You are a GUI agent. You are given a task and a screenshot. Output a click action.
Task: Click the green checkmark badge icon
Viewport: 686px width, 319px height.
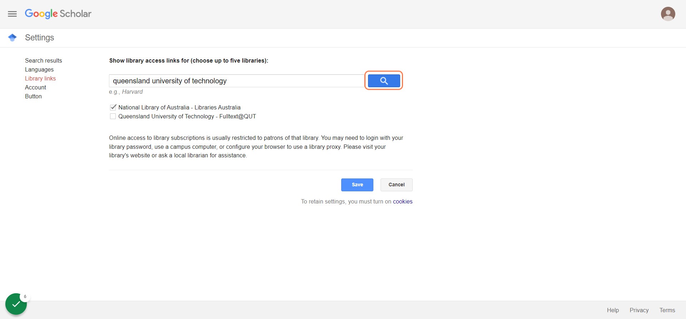point(16,304)
